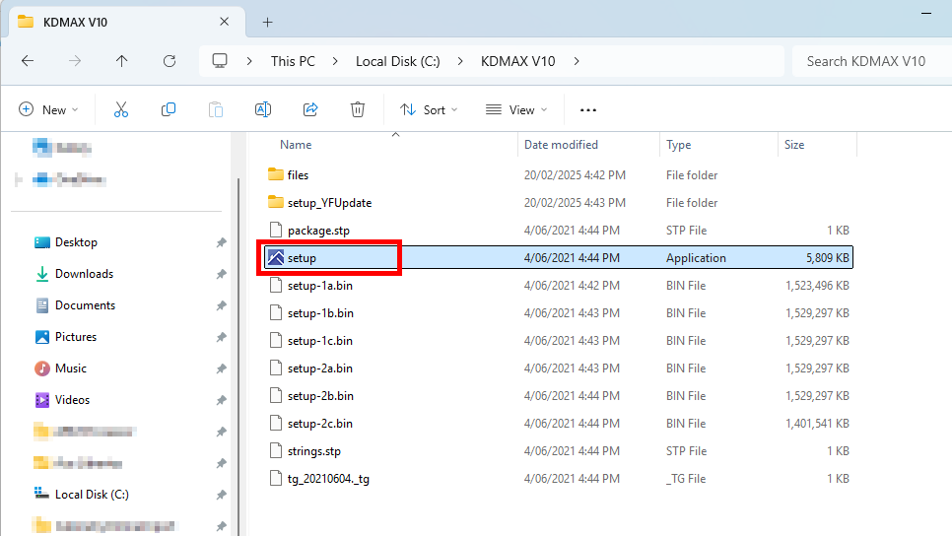Select the setup-1b.bin file
This screenshot has width=952, height=536.
(559, 313)
